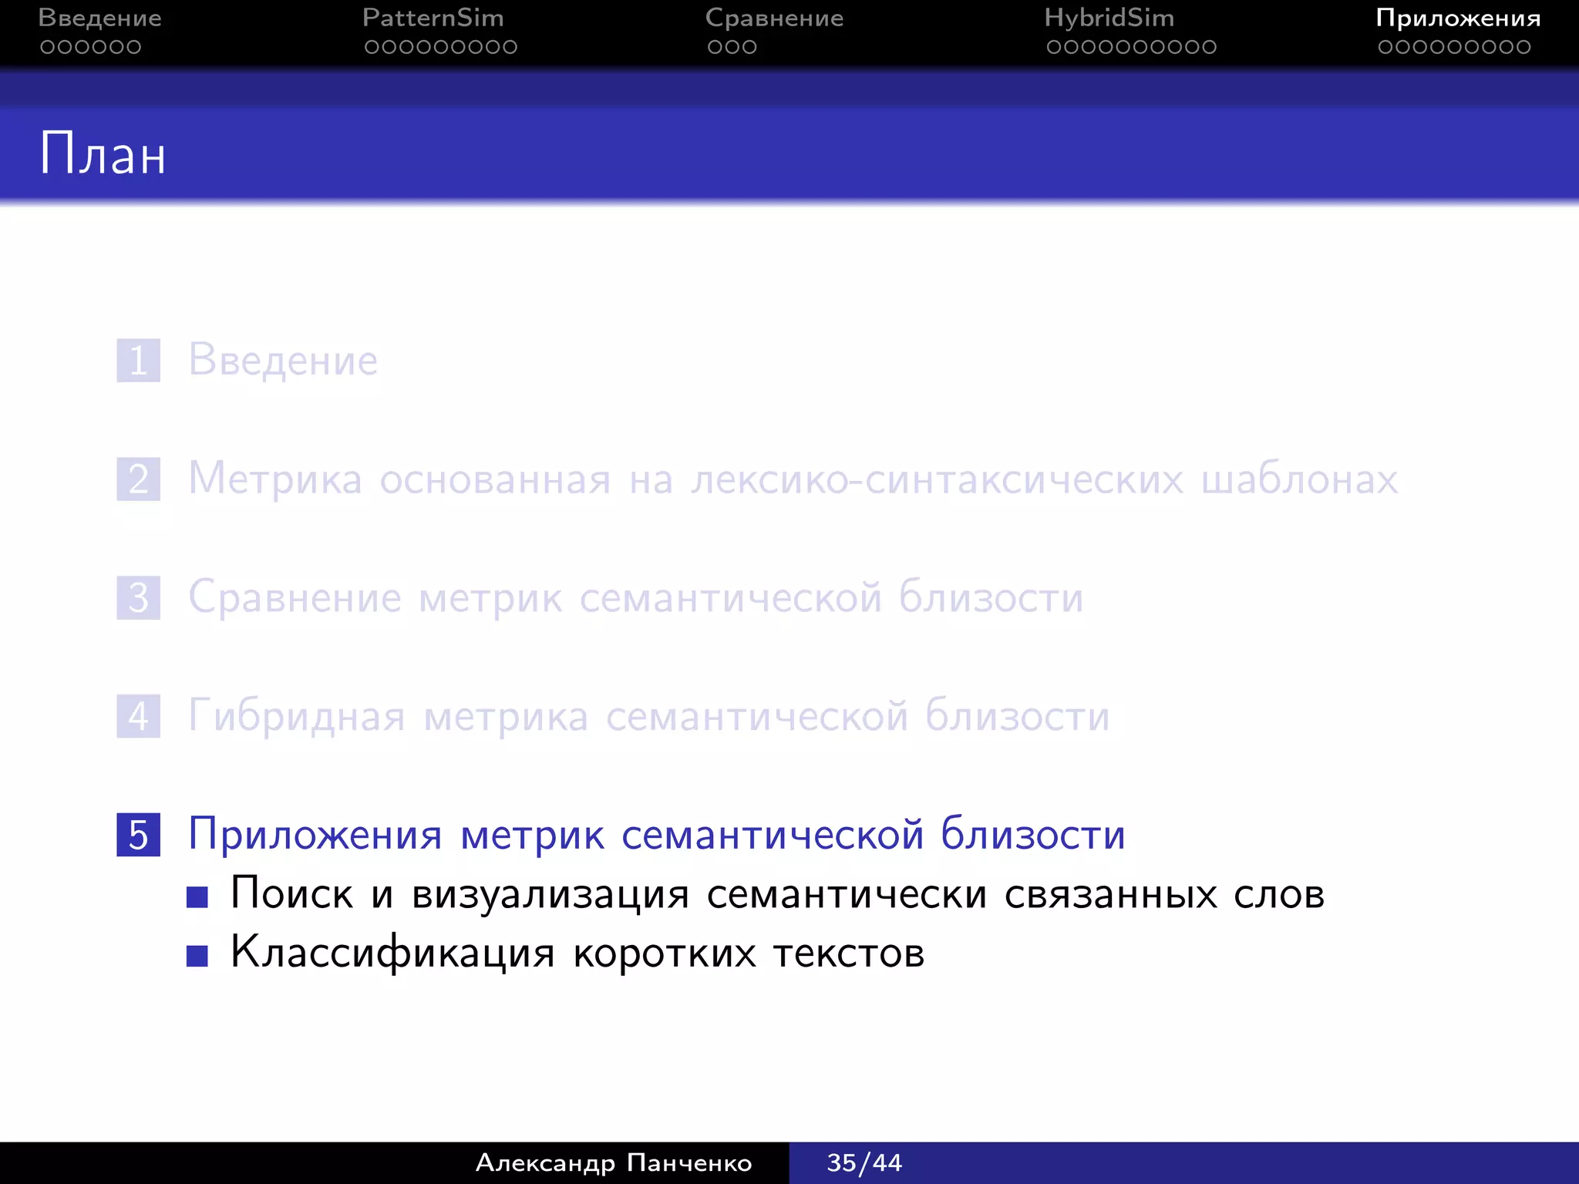Screen dimensions: 1579x1184
Task: Click the author name Александр Панченко in footer
Action: click(x=614, y=1162)
